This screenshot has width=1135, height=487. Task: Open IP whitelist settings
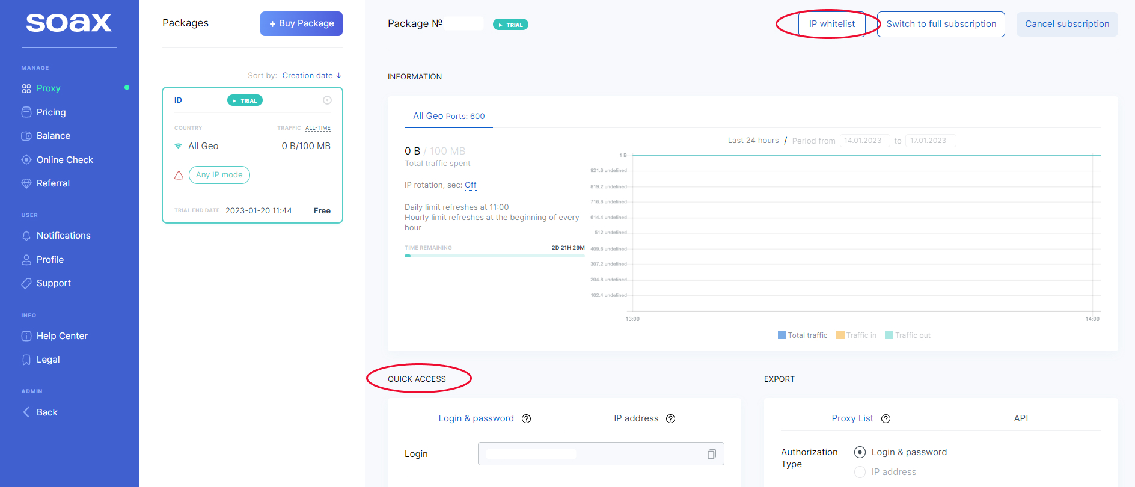pos(832,24)
